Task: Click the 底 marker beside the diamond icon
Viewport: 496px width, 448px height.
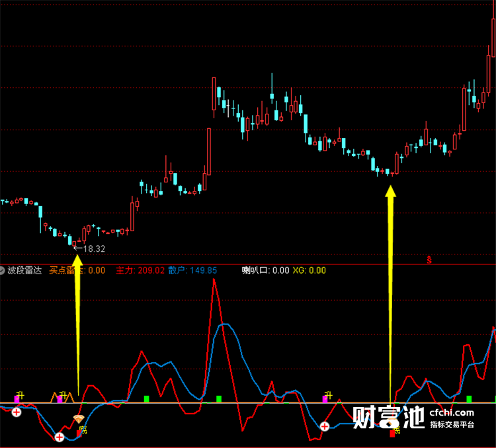Action: [x=83, y=429]
